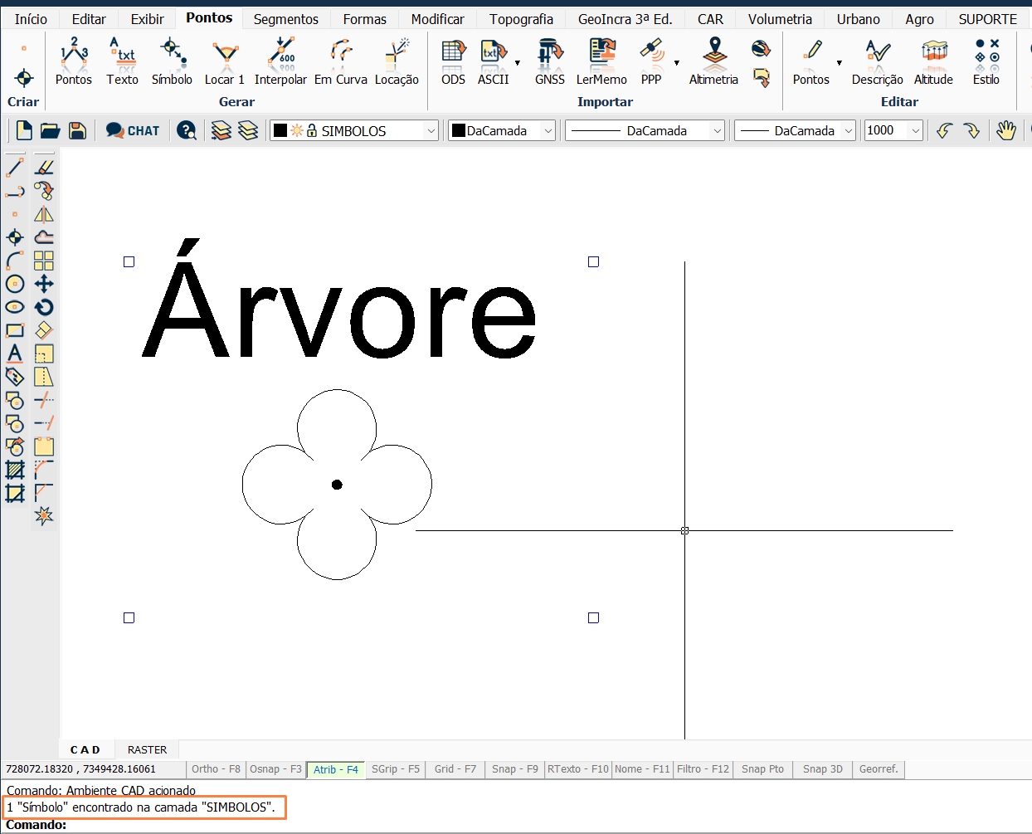Open the 1000 scale dropdown
1032x834 pixels.
[917, 130]
